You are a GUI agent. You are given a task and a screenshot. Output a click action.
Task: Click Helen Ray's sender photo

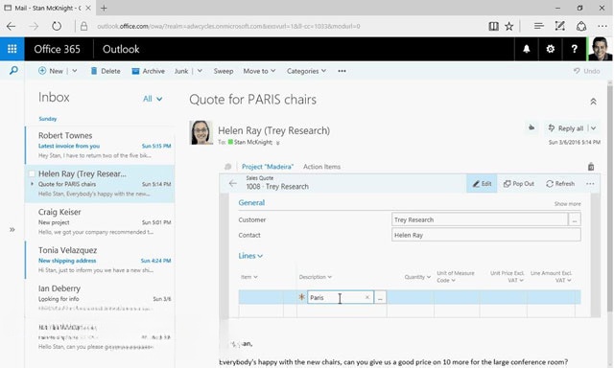pyautogui.click(x=201, y=132)
